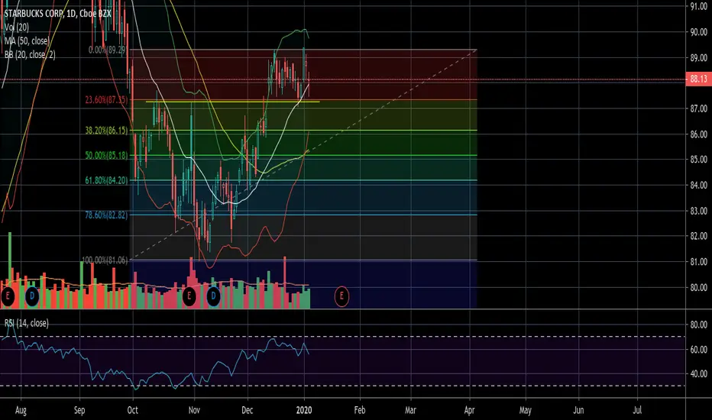The image size is (712, 420).
Task: Select the Vol (20) indicator legend
Action: point(16,27)
